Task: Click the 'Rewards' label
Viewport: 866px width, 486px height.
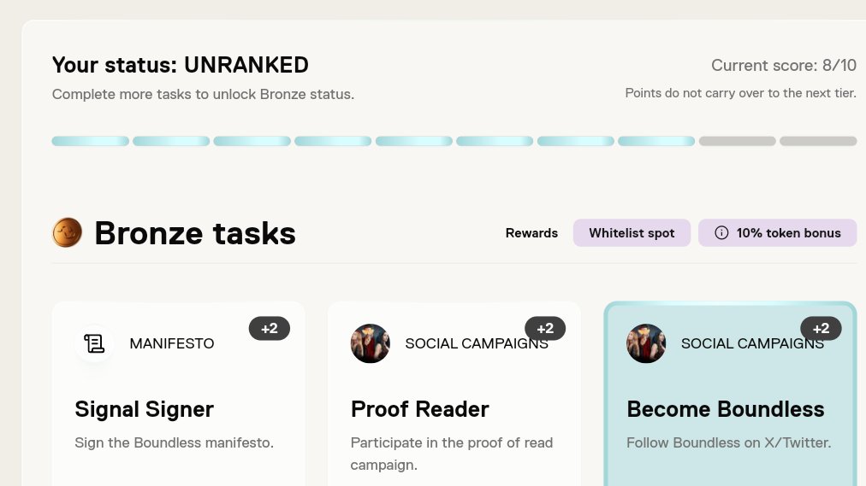Action: point(531,233)
